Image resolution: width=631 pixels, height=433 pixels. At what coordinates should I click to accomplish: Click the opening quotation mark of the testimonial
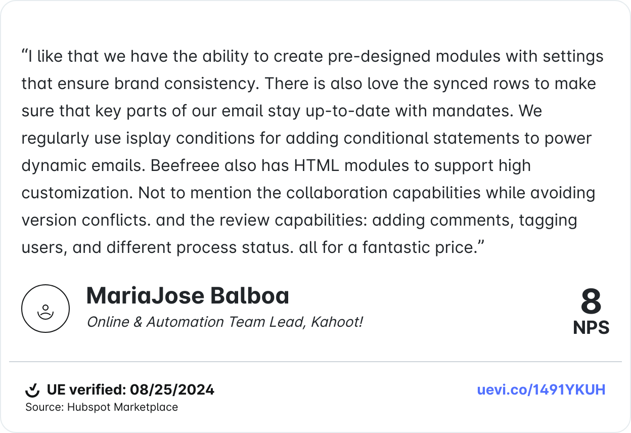tap(24, 53)
